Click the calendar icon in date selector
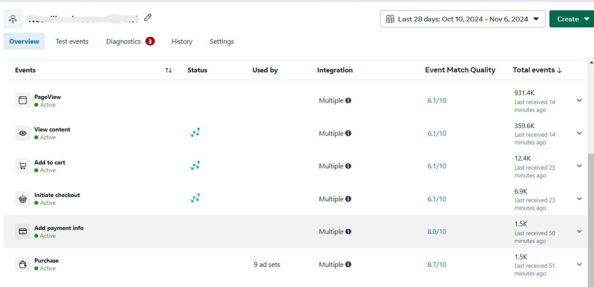 pos(390,19)
